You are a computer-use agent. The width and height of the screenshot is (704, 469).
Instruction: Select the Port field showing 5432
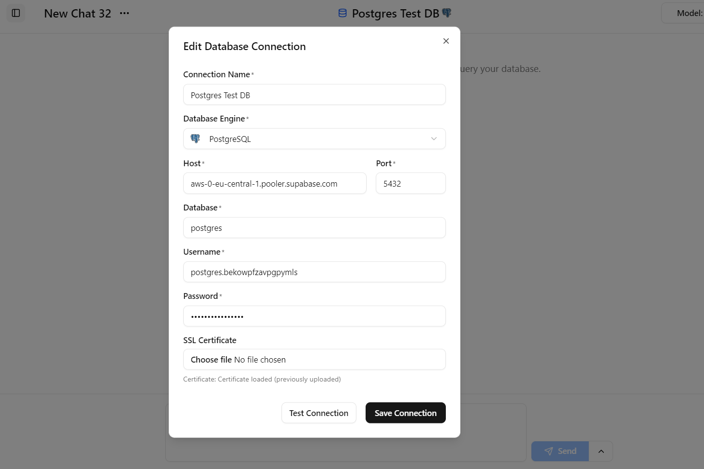point(410,183)
